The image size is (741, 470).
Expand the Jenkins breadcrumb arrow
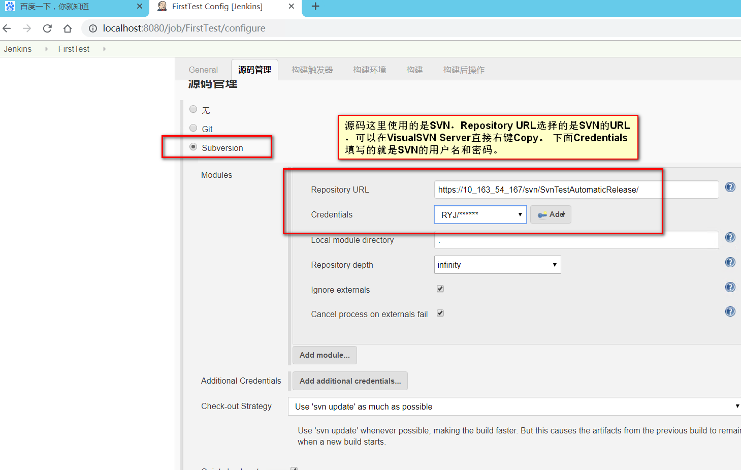point(46,49)
